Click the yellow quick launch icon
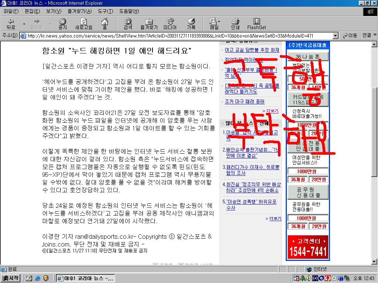Image resolution: width=378 pixels, height=283 pixels. point(46,278)
